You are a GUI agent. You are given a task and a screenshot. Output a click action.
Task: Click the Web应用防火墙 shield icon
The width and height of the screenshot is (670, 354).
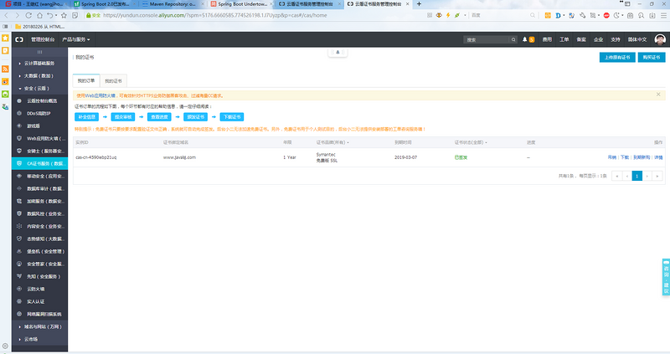pyautogui.click(x=19, y=138)
